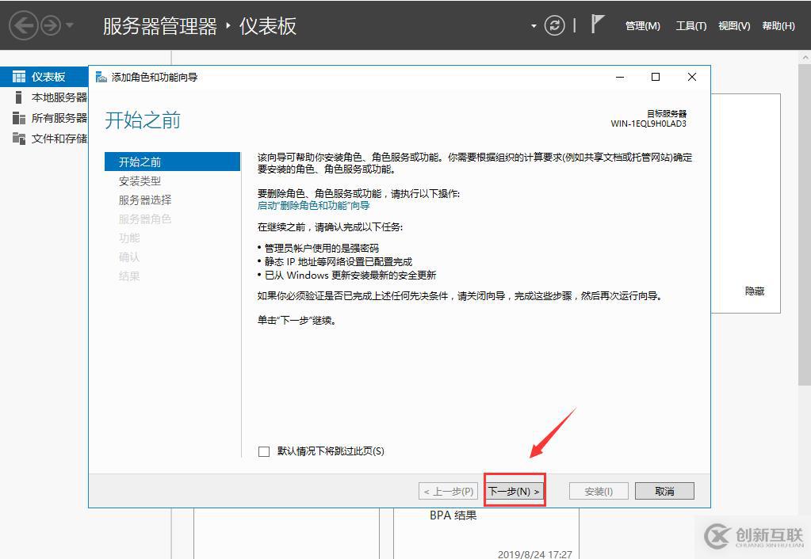Open the 管理(M) menu
The width and height of the screenshot is (811, 559).
[642, 26]
